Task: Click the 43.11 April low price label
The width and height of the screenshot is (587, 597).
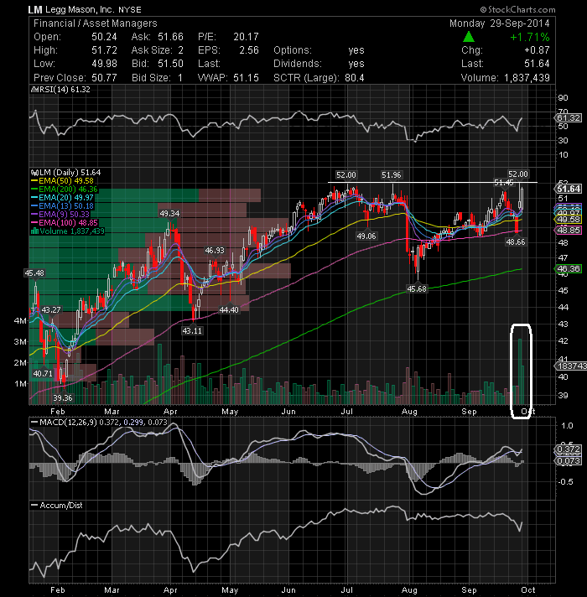Action: [x=192, y=331]
